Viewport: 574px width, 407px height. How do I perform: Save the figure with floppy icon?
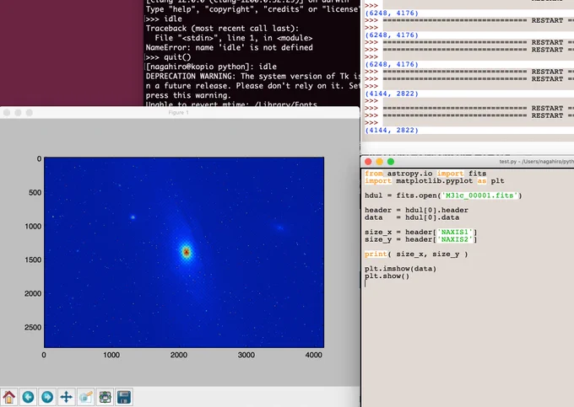tap(124, 397)
